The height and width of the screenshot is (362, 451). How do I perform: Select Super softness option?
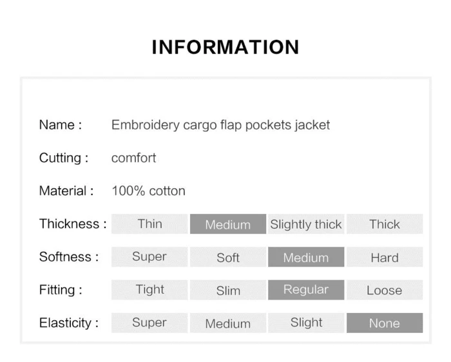pos(149,257)
